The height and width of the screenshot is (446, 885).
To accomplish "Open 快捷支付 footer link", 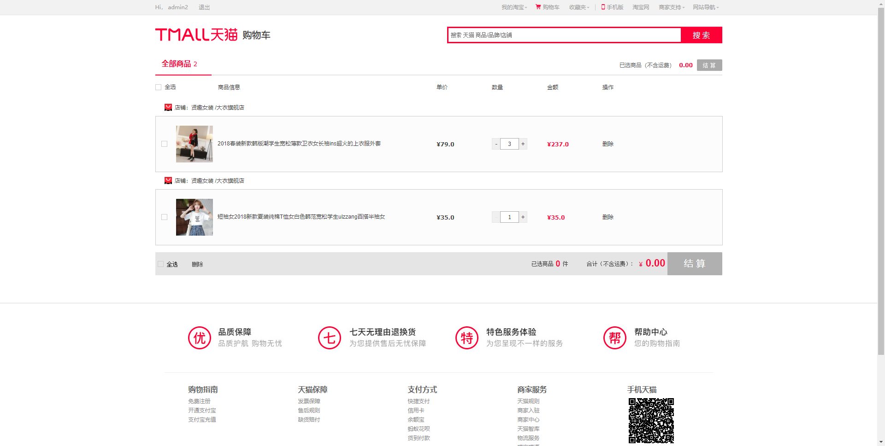I will (x=419, y=401).
